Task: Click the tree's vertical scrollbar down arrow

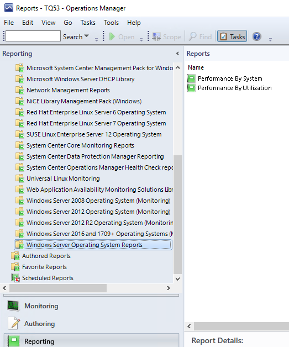Action: 177,279
